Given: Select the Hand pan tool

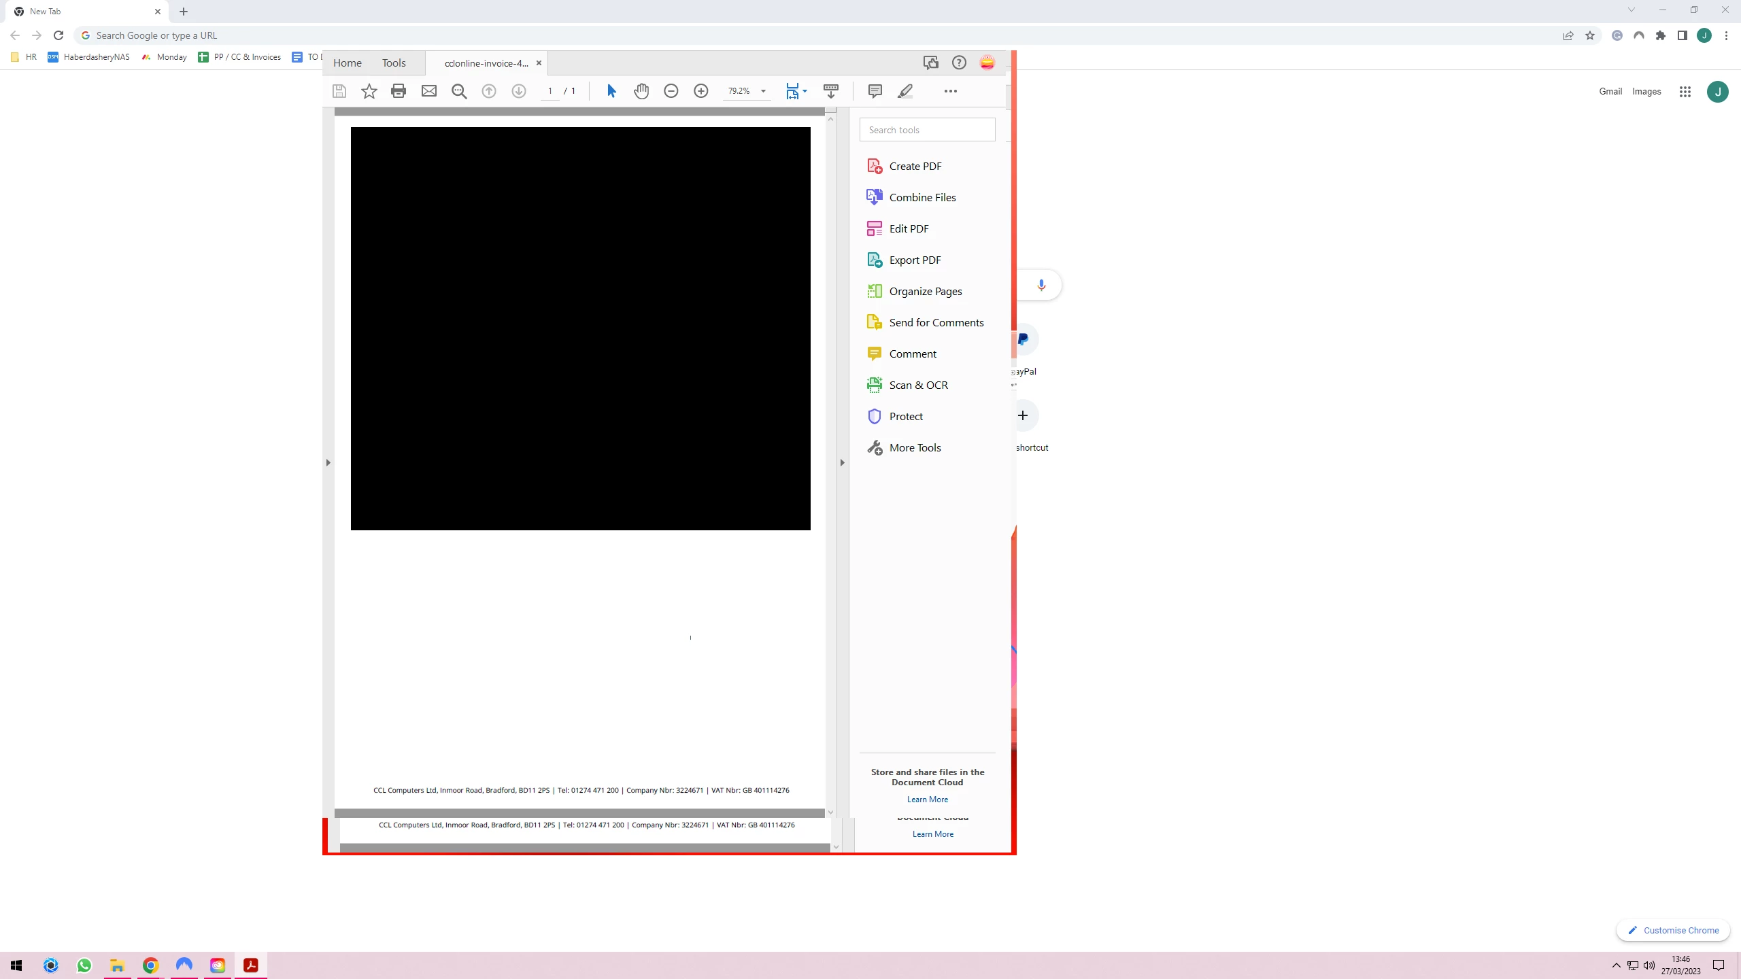Looking at the screenshot, I should pyautogui.click(x=641, y=91).
